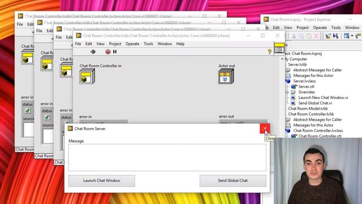Open dropdown arrow beside Filter View icon
362x204 pixels.
pyautogui.click(x=352, y=36)
